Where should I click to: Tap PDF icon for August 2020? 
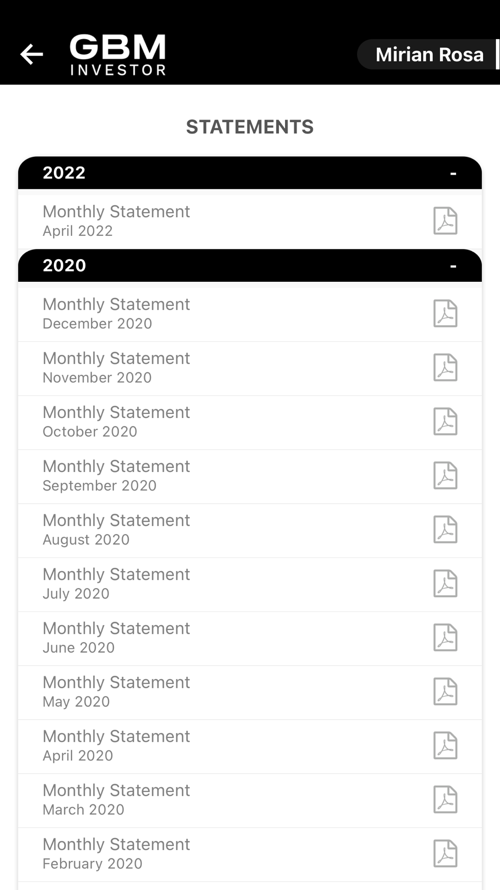[445, 530]
